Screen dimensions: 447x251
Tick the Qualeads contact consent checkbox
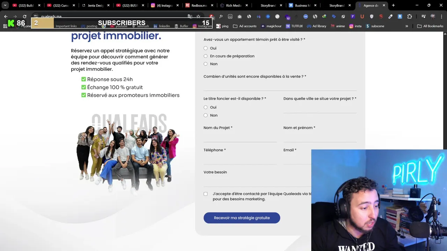tap(205, 194)
